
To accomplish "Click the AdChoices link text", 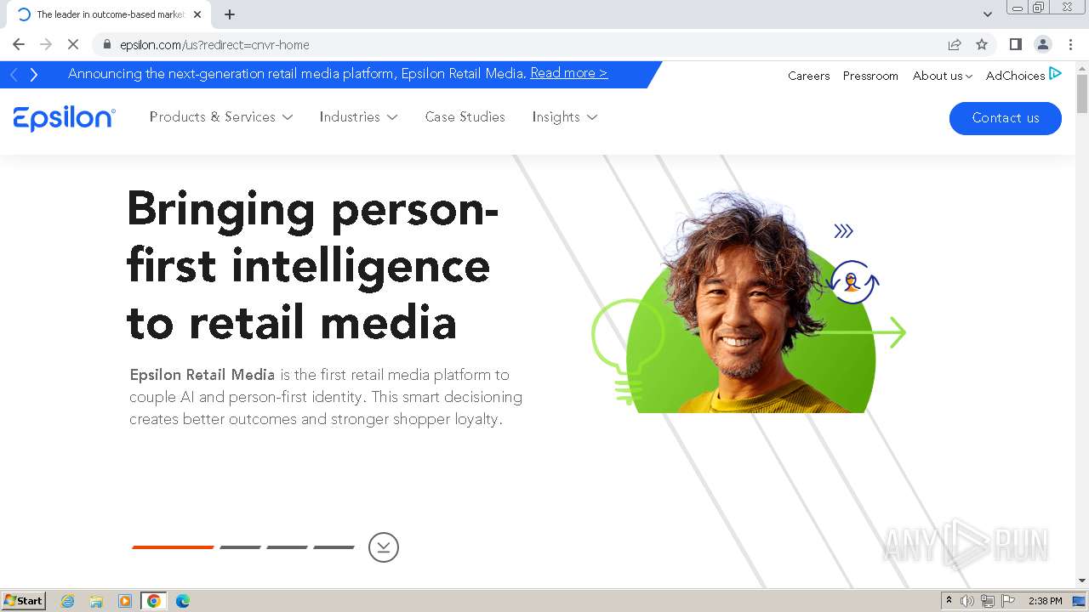I will [1015, 76].
